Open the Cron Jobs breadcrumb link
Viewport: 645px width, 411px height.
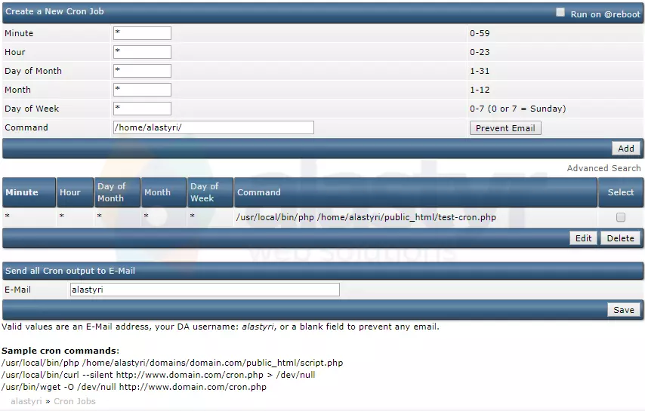click(75, 401)
